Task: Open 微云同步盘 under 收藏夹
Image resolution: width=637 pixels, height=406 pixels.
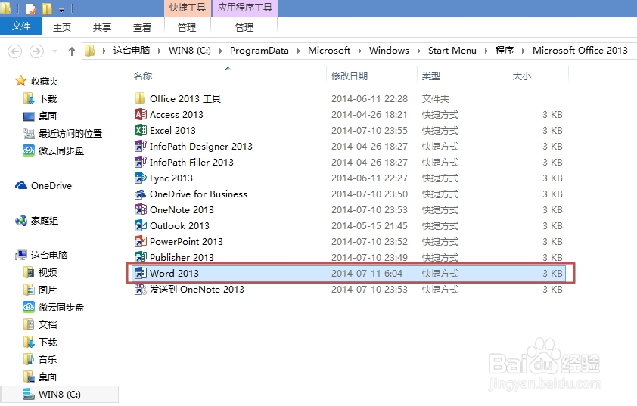Action: 54,150
